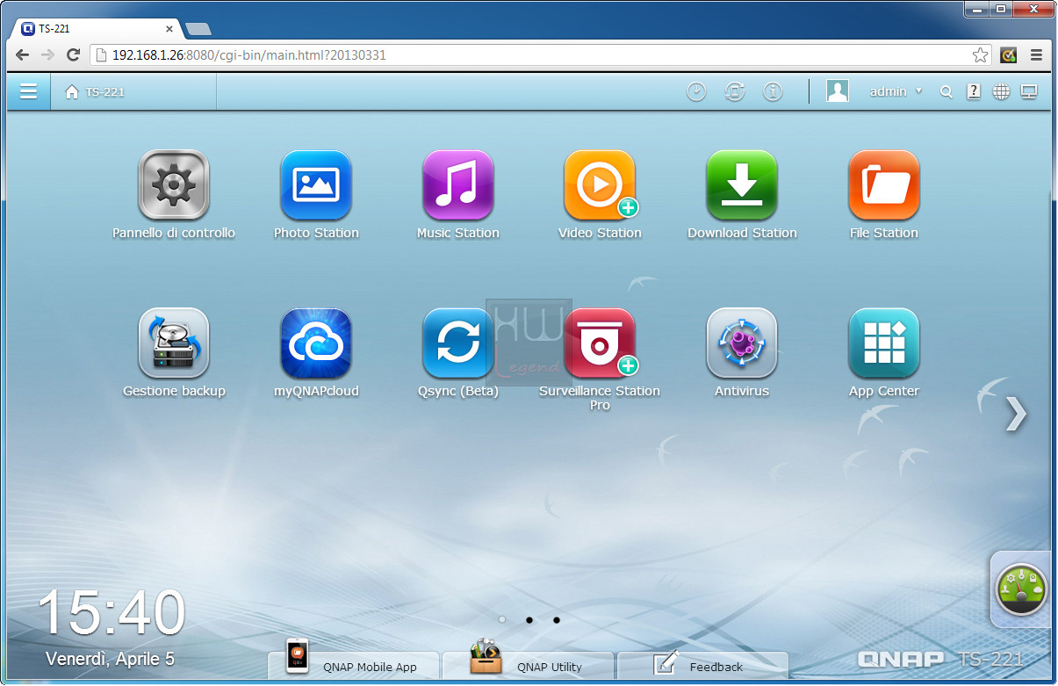This screenshot has width=1058, height=686.
Task: Launch Antivirus app
Action: click(x=742, y=343)
